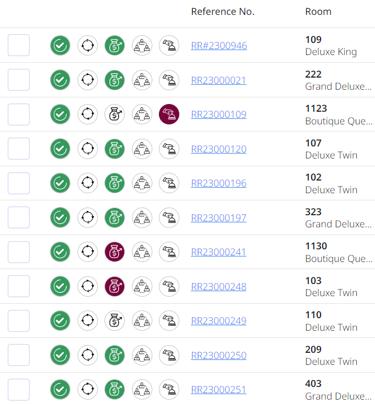The height and width of the screenshot is (404, 375).
Task: Click circular arrows icon in RR23000021 row
Action: [87, 80]
